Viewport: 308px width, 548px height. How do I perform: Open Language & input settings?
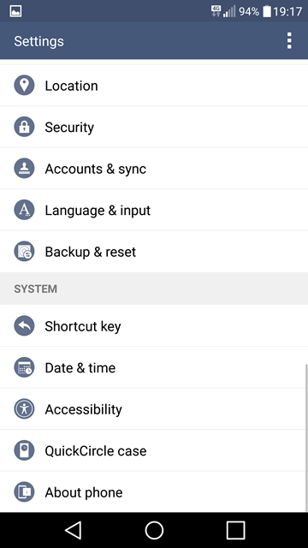[x=154, y=210]
